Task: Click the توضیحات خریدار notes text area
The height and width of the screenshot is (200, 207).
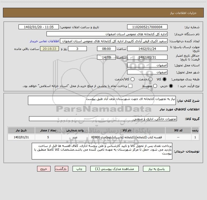Action: point(102,151)
